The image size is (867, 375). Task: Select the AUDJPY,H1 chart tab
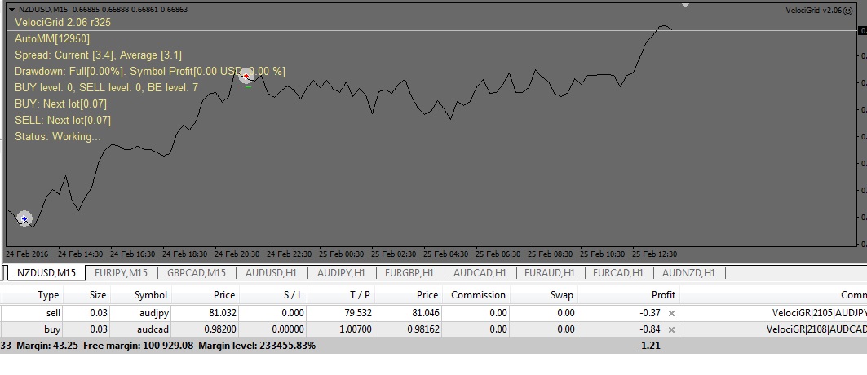[x=341, y=273]
